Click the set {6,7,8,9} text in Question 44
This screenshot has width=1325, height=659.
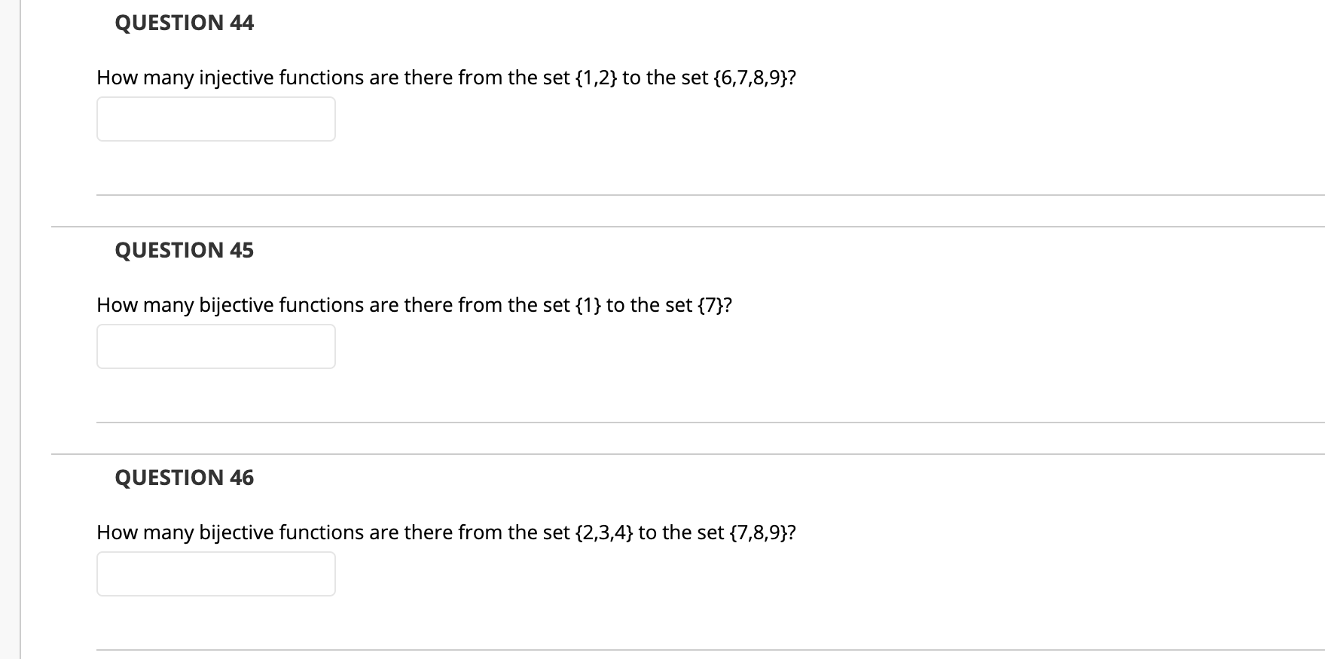pyautogui.click(x=753, y=77)
